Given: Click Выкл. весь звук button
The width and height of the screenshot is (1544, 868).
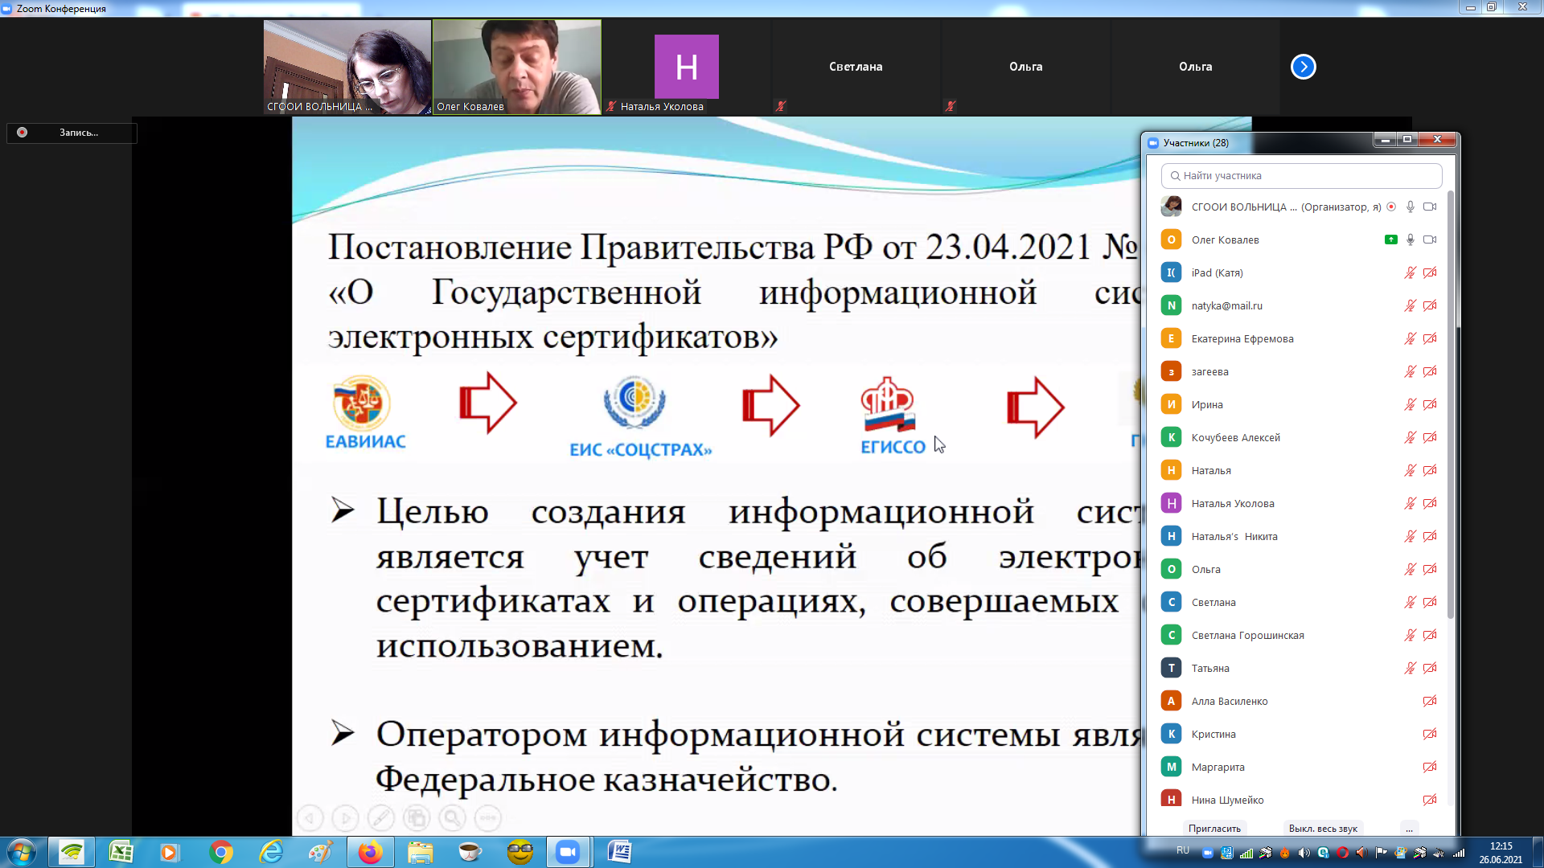Looking at the screenshot, I should [1322, 829].
